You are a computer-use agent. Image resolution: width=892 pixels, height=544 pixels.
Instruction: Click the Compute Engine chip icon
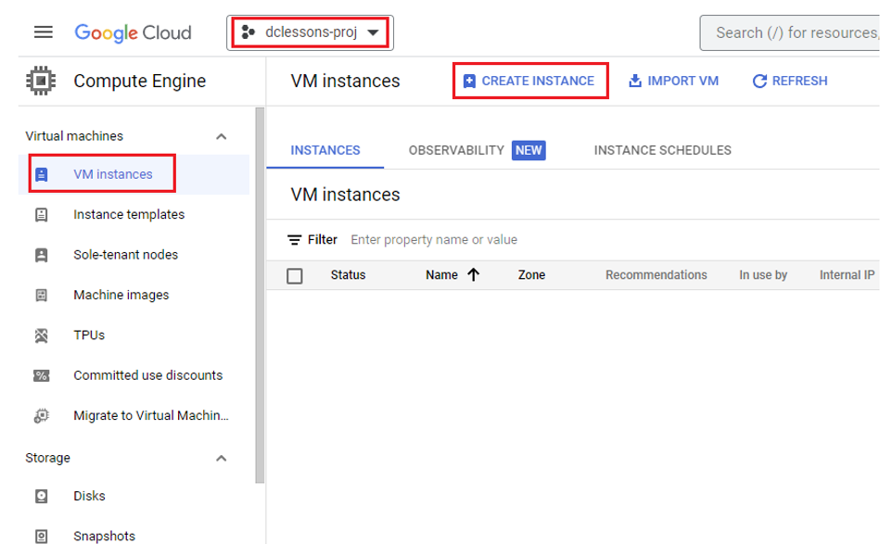(x=41, y=81)
